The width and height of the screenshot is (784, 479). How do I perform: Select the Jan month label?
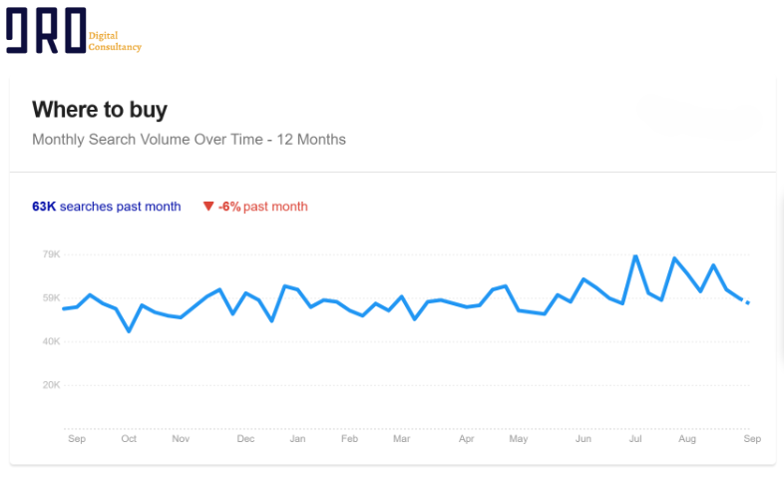297,439
